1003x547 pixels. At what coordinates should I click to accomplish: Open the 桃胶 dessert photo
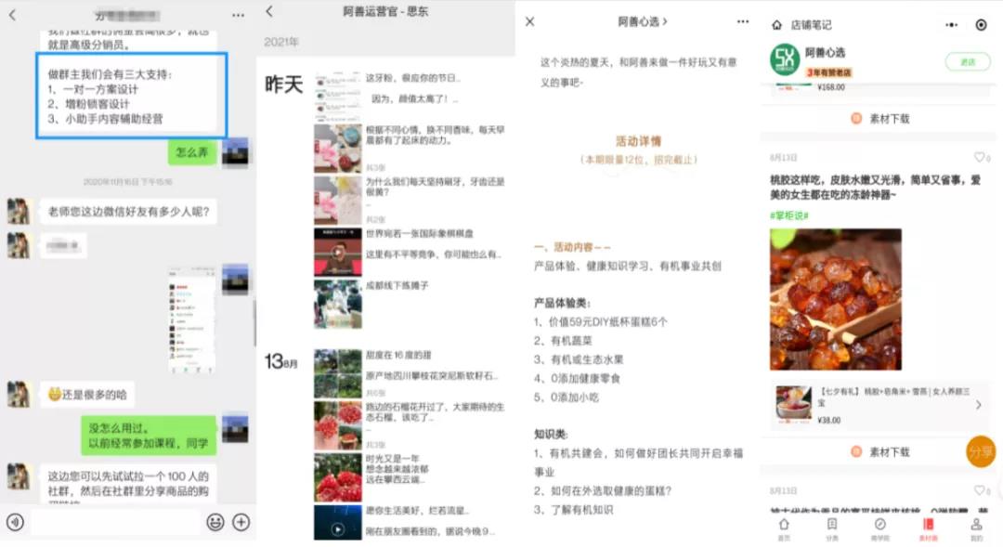coord(835,299)
